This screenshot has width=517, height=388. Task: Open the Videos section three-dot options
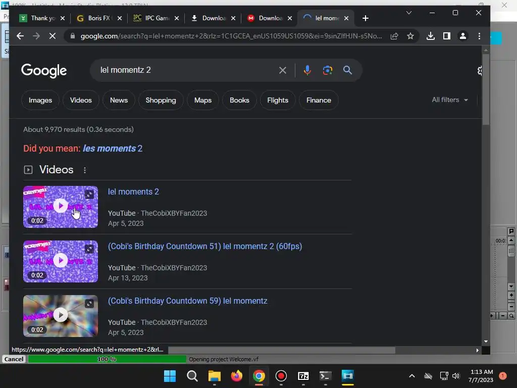[x=85, y=170]
